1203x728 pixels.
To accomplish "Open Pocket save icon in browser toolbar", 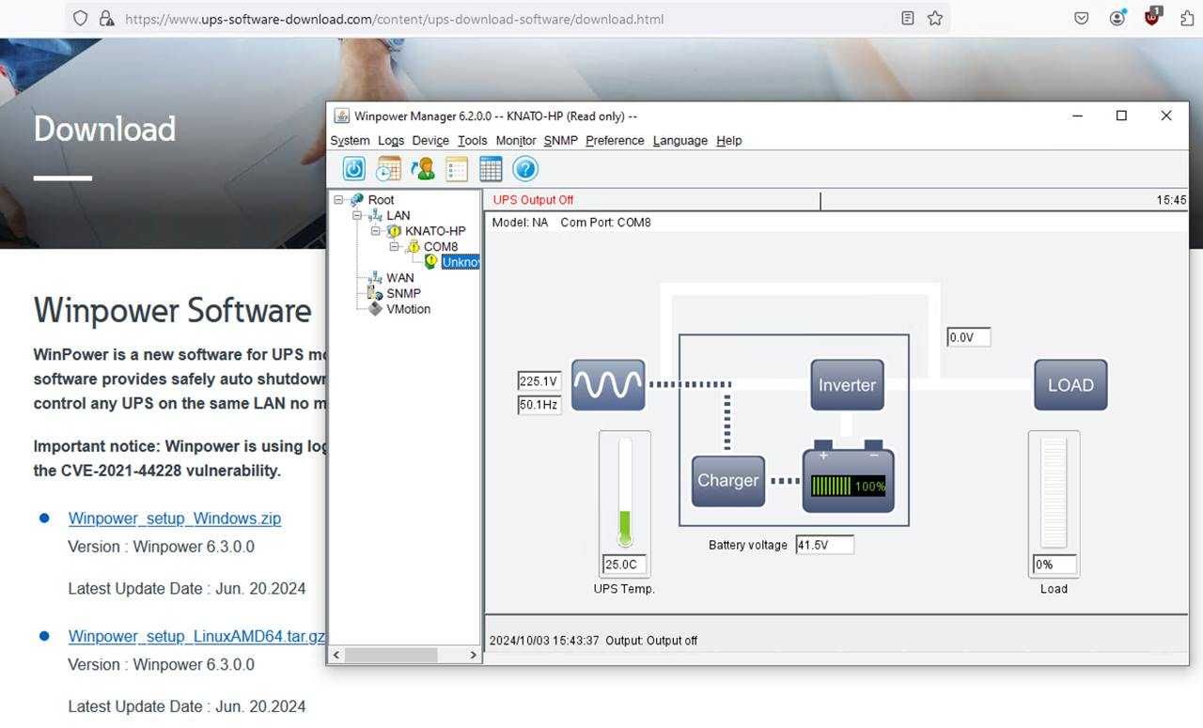I will pyautogui.click(x=1082, y=18).
